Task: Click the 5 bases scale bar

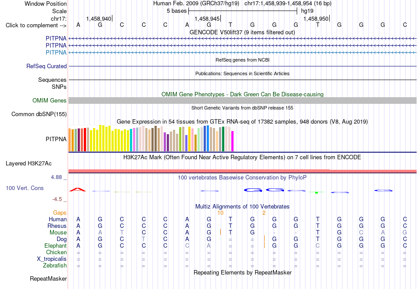Action: [x=243, y=11]
